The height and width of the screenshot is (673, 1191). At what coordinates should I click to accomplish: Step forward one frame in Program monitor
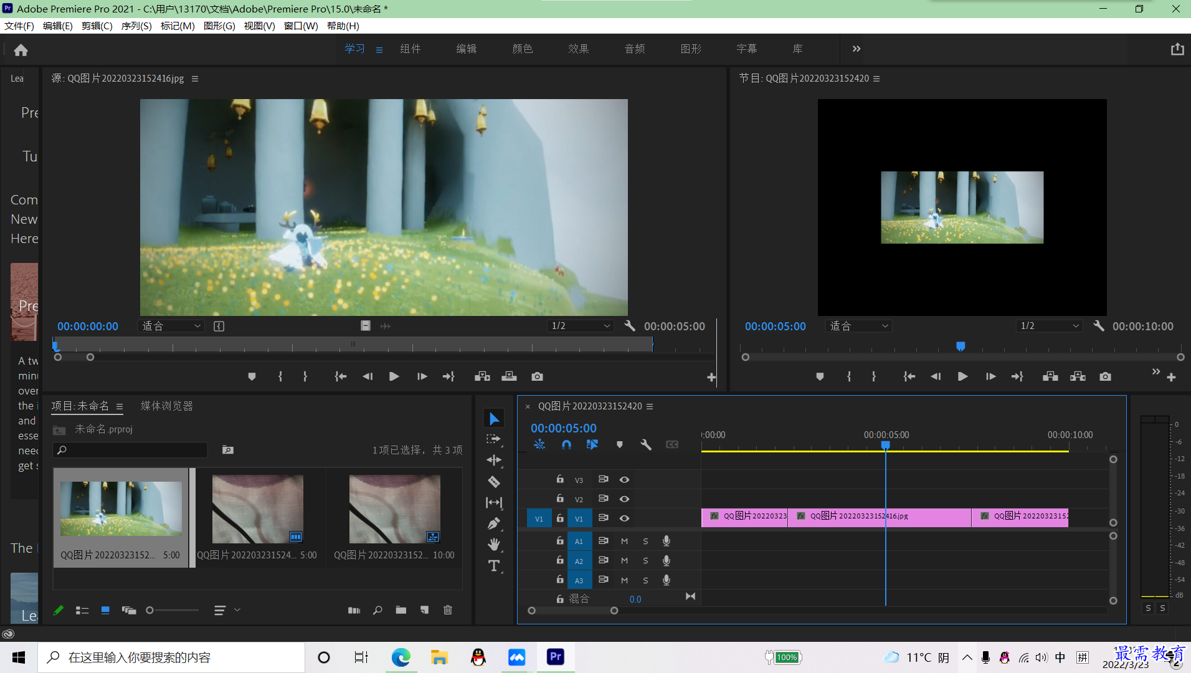[x=990, y=376]
